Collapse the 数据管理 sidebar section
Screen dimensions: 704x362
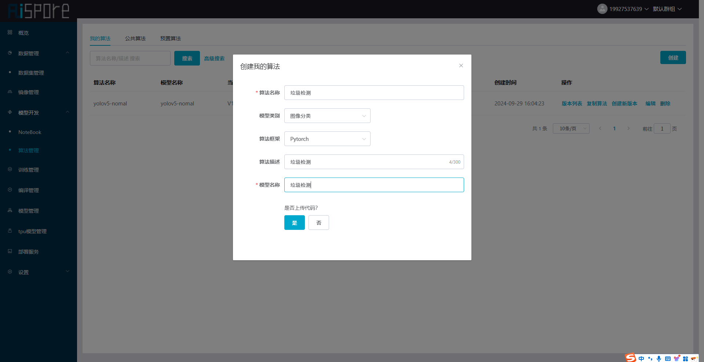click(x=68, y=53)
